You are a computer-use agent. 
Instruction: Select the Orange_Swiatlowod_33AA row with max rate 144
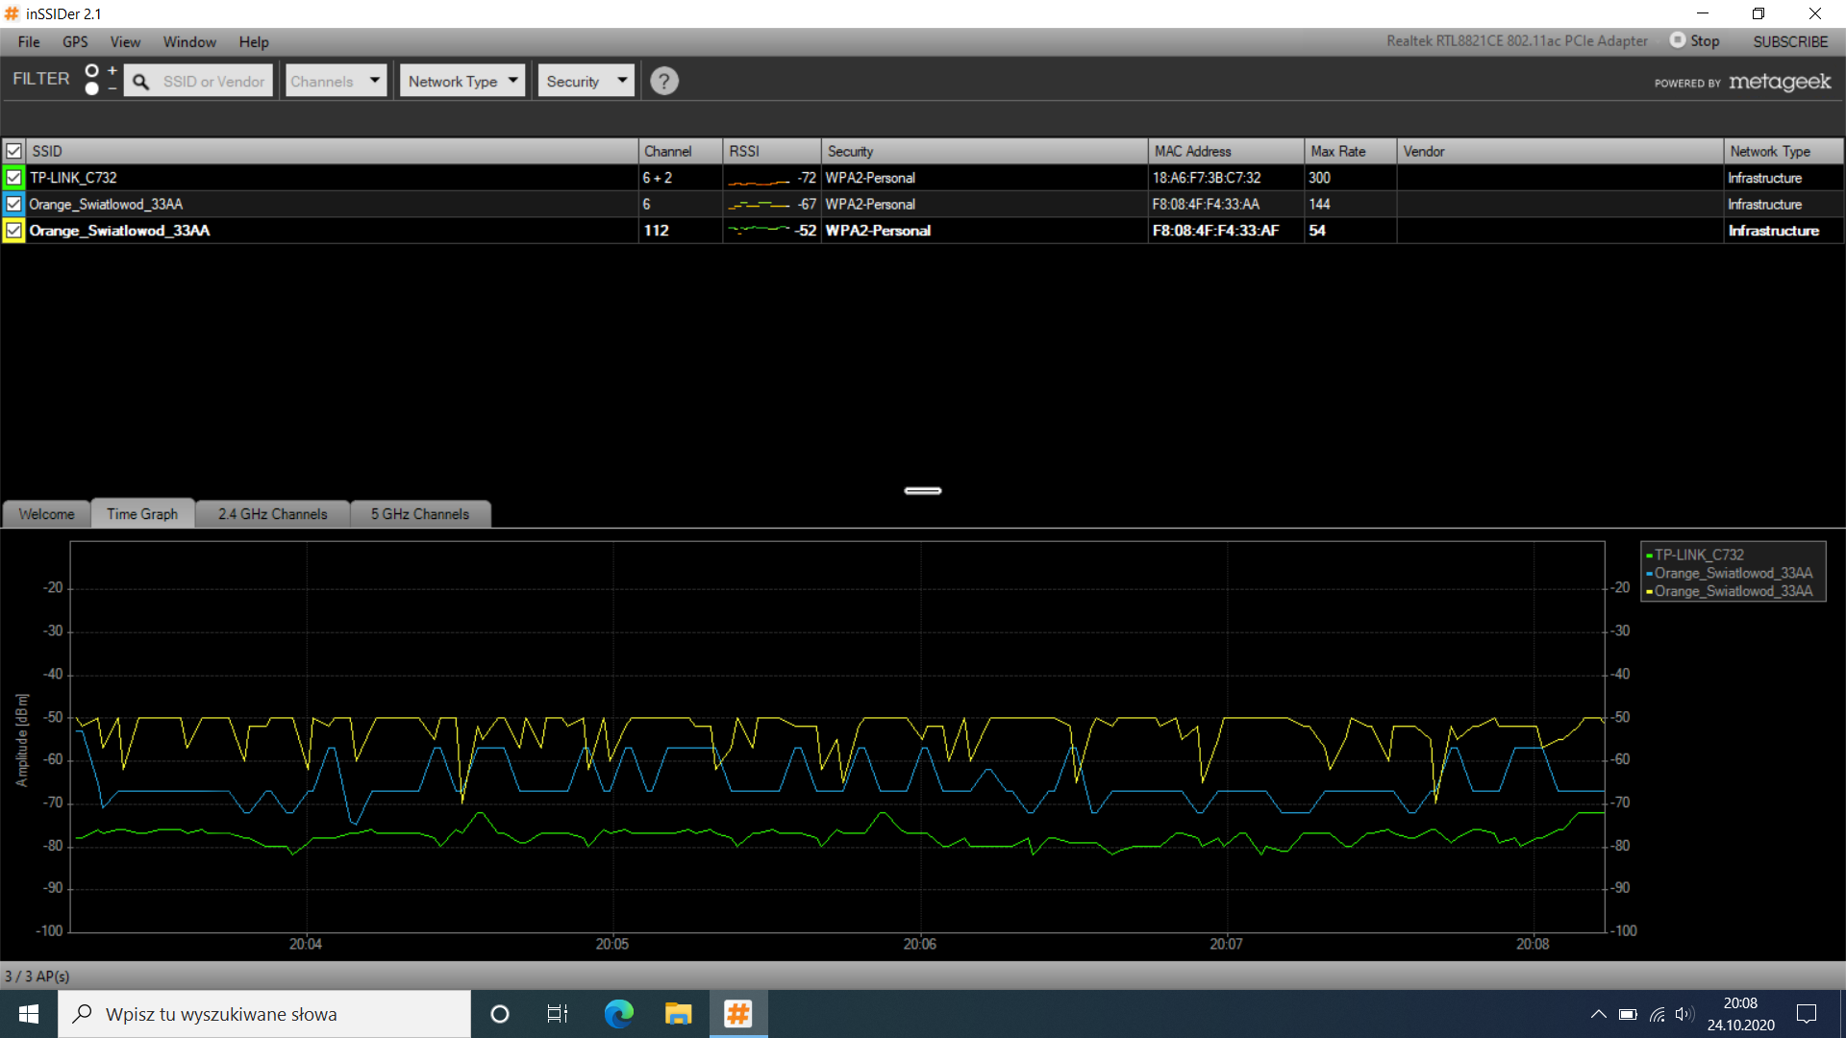coord(923,204)
